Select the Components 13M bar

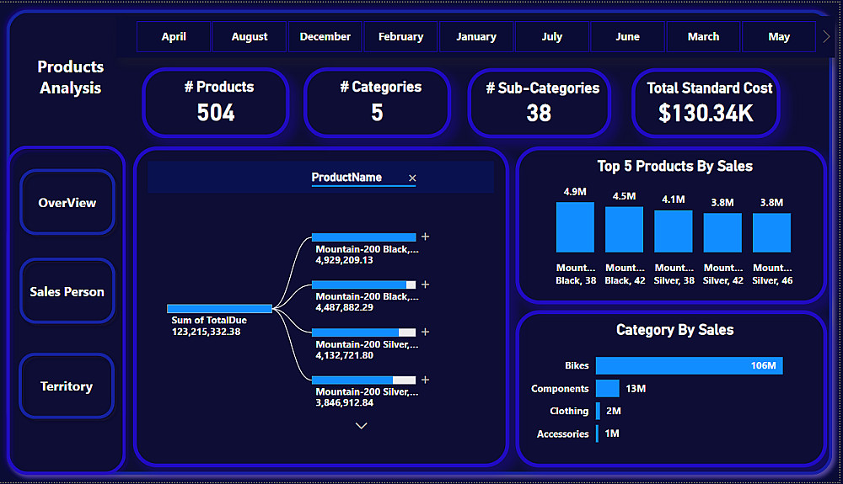[x=608, y=389]
